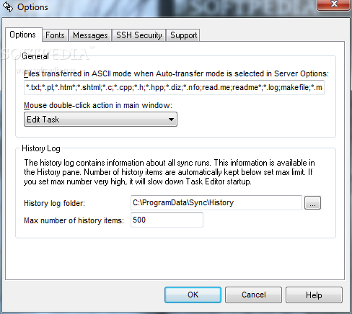This screenshot has height=314, width=352.
Task: Click the 'History Log' group heading
Action: (x=41, y=148)
